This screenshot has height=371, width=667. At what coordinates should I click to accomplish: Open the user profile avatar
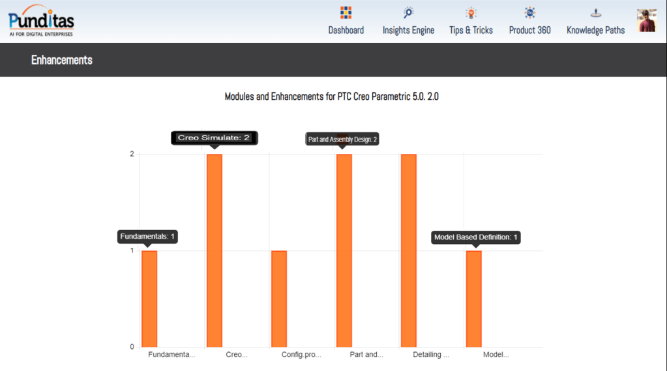tap(646, 20)
